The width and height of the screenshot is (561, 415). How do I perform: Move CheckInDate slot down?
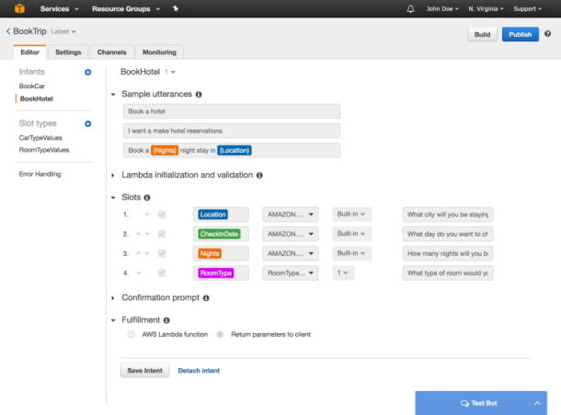pyautogui.click(x=147, y=234)
